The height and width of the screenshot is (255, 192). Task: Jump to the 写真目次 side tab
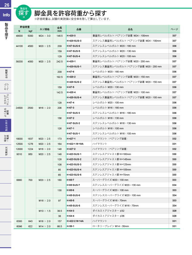[x=6, y=151]
